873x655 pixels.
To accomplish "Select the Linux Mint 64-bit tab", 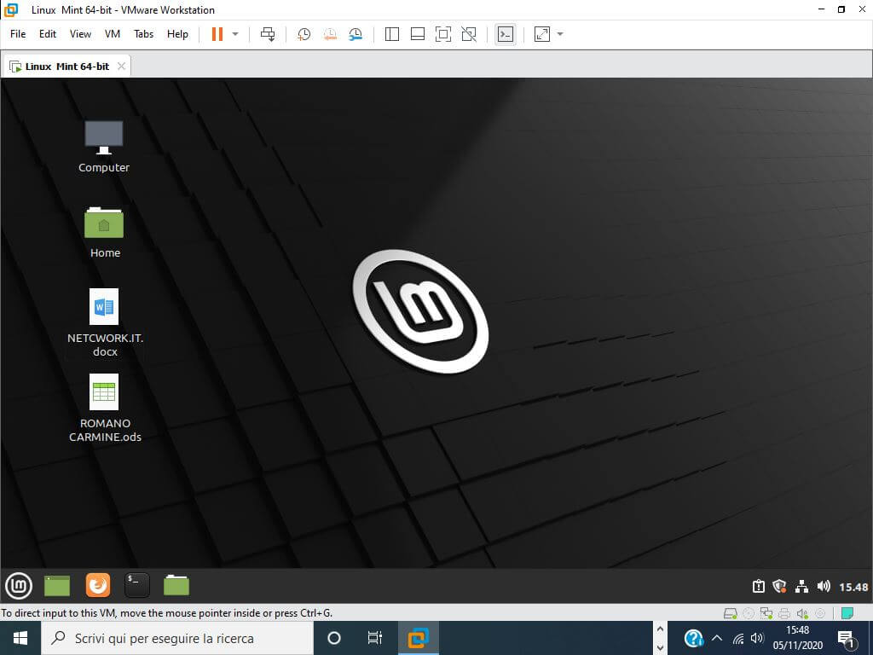I will tap(66, 67).
